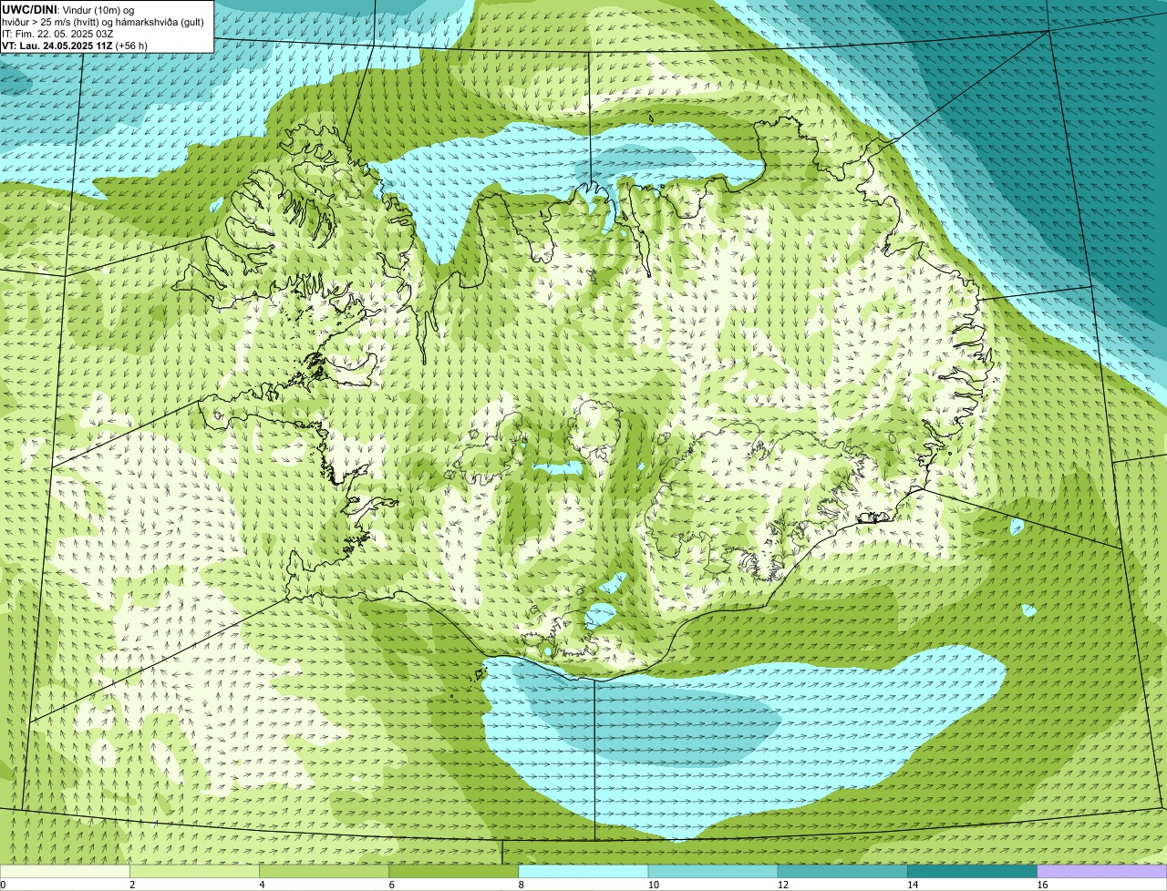Click the 8–10 m/s light cyan legend swatch

583,871
